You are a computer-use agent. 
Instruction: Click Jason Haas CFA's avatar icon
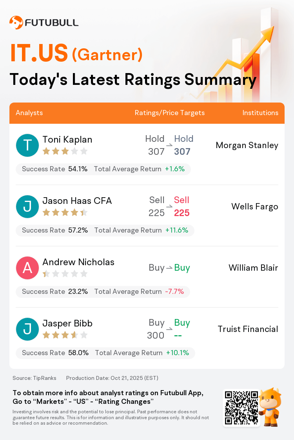tap(27, 207)
